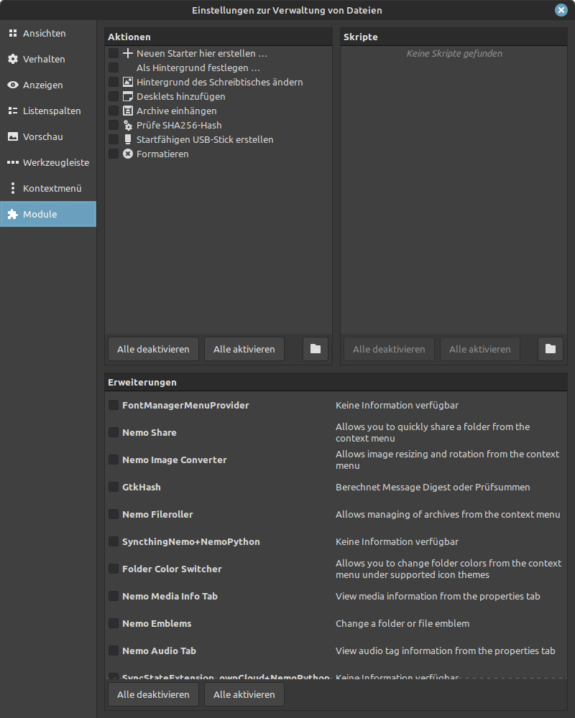Click the gears icon beside Prüfe SHA256-Hash

pos(128,125)
